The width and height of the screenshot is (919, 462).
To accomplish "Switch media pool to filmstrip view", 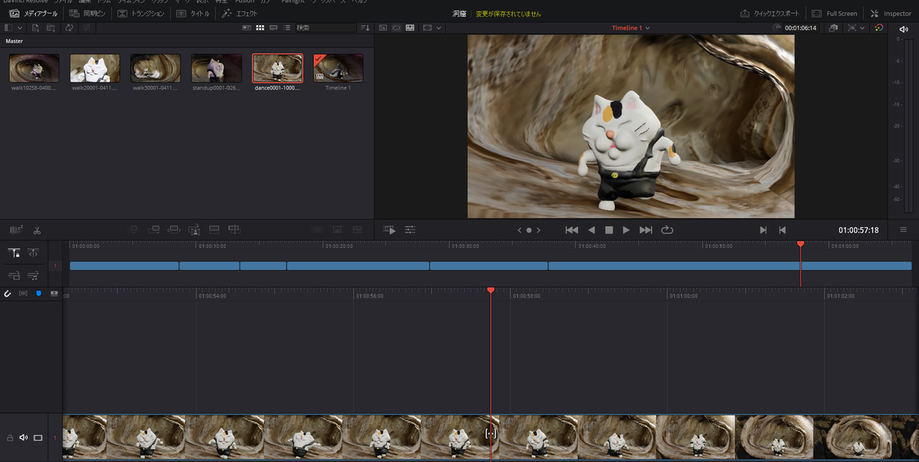I will click(x=247, y=28).
